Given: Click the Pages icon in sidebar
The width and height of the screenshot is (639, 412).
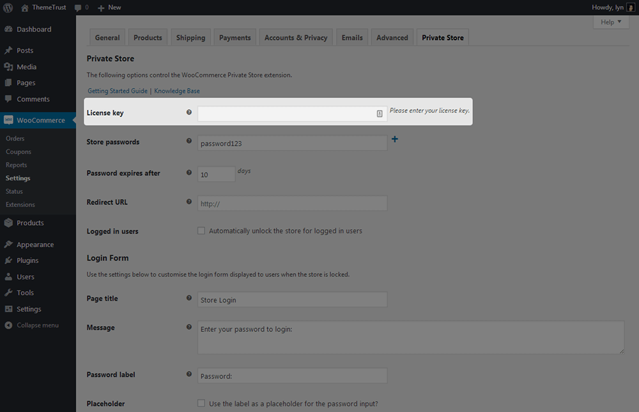Looking at the screenshot, I should coord(8,83).
